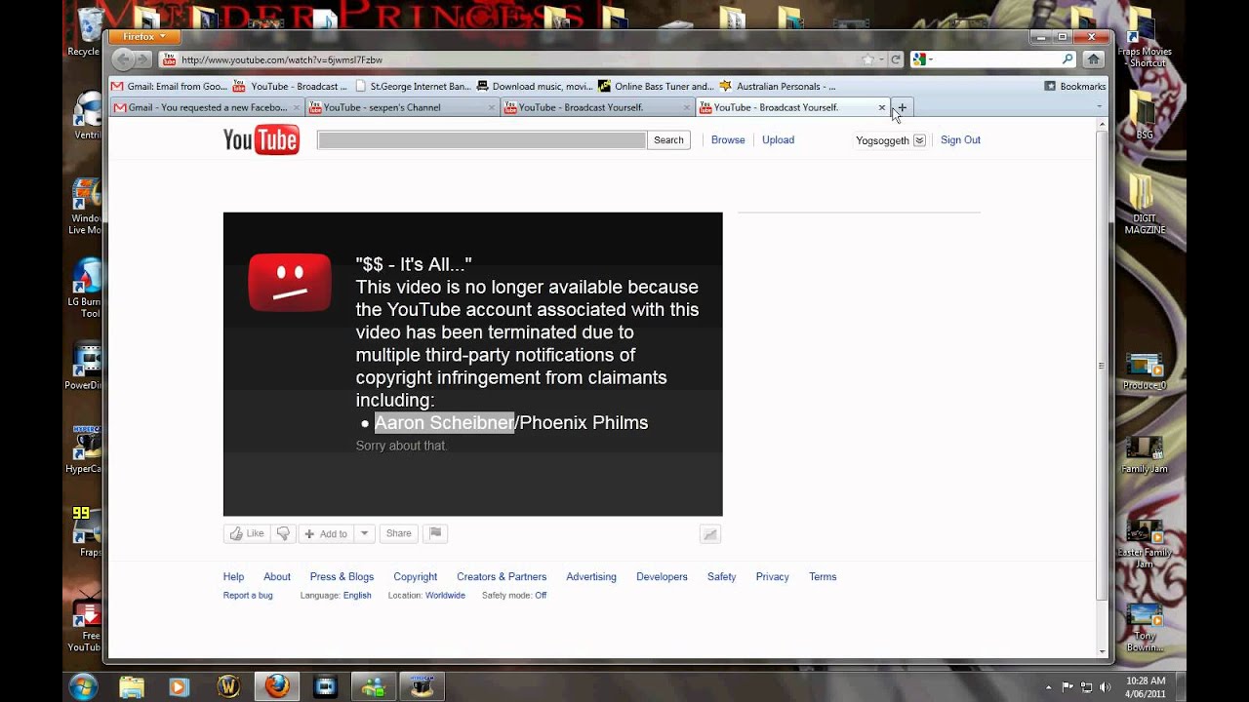This screenshot has height=702, width=1249.
Task: Open the Bookmarks menu button
Action: point(1075,86)
